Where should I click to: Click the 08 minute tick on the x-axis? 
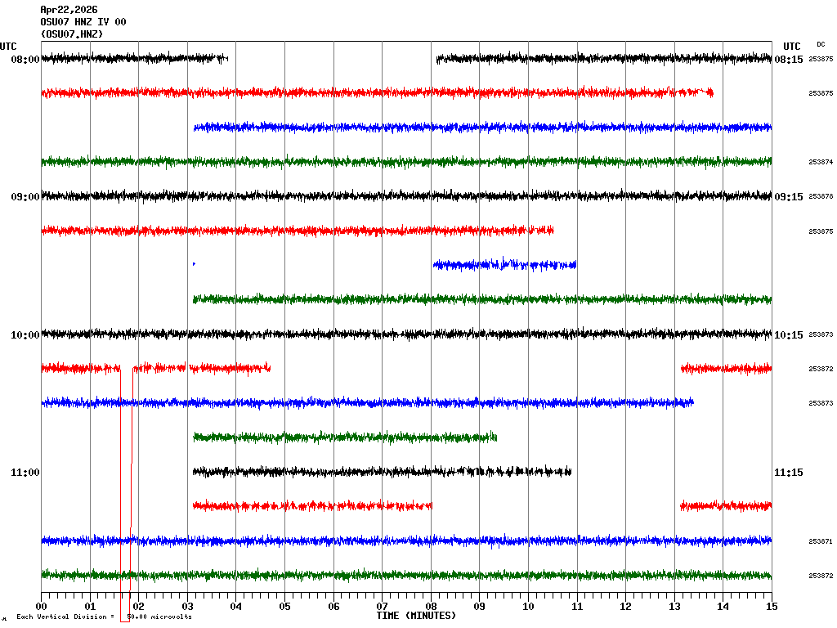432,607
